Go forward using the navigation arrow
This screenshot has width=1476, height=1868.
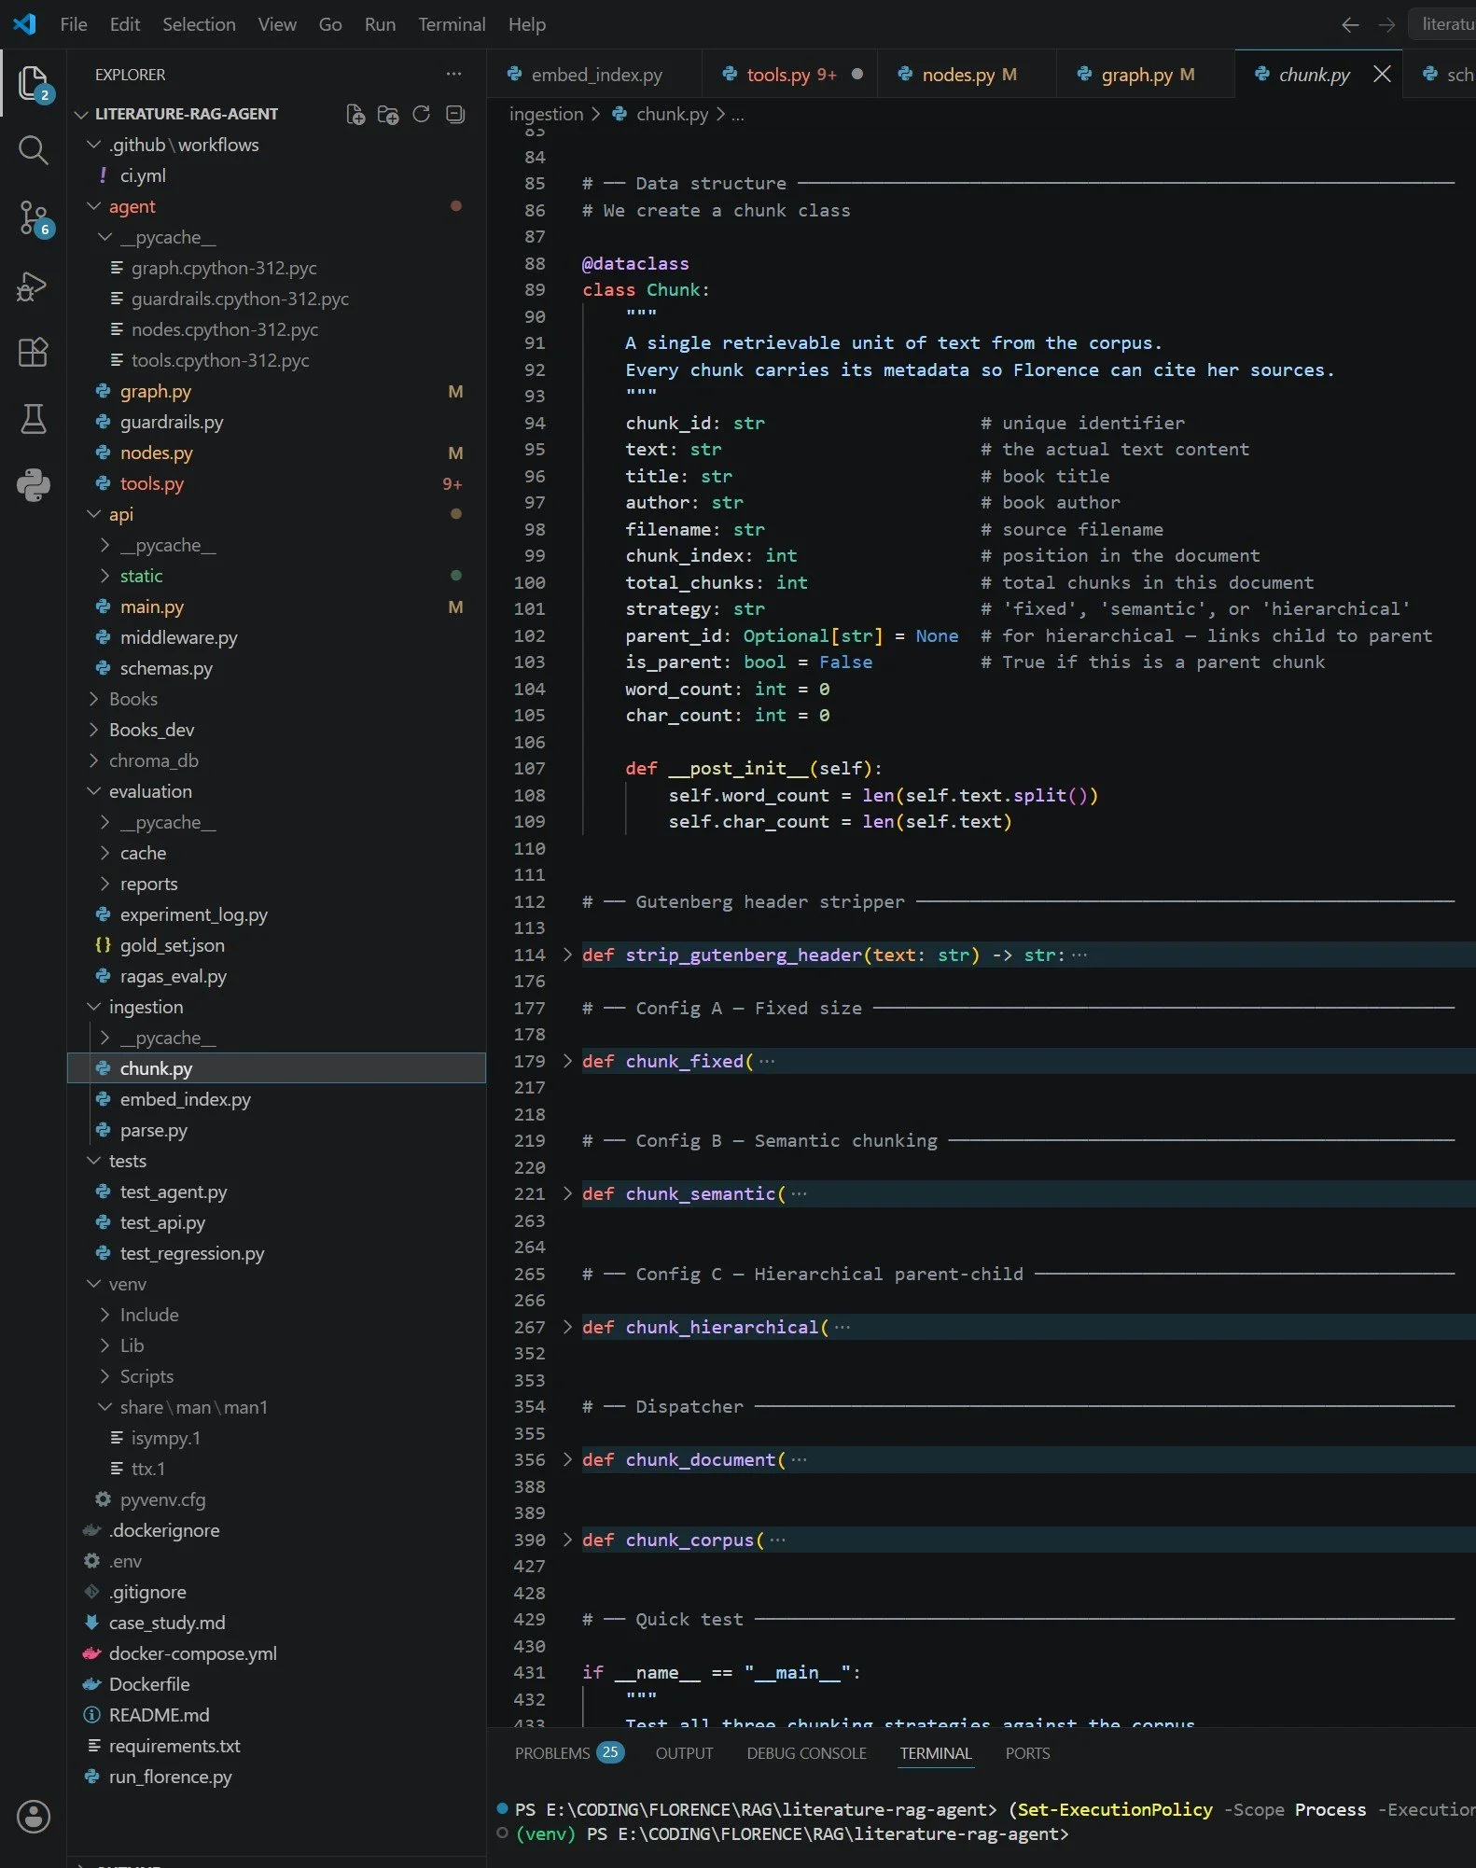(1386, 24)
